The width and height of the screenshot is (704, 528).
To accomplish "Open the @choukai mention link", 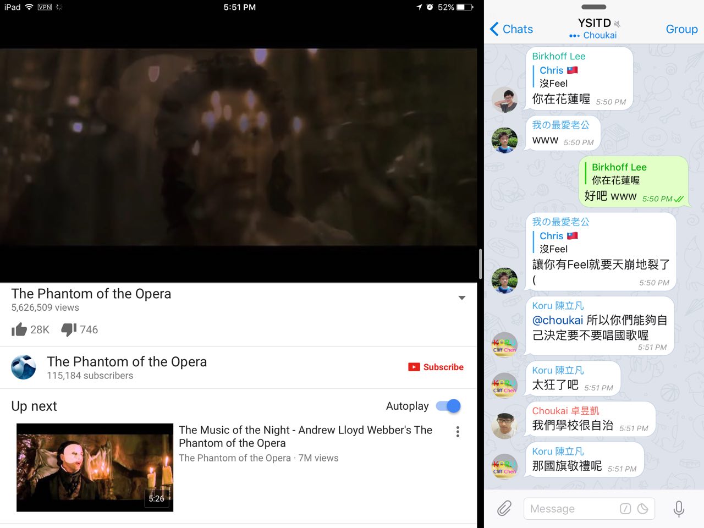I will [558, 320].
